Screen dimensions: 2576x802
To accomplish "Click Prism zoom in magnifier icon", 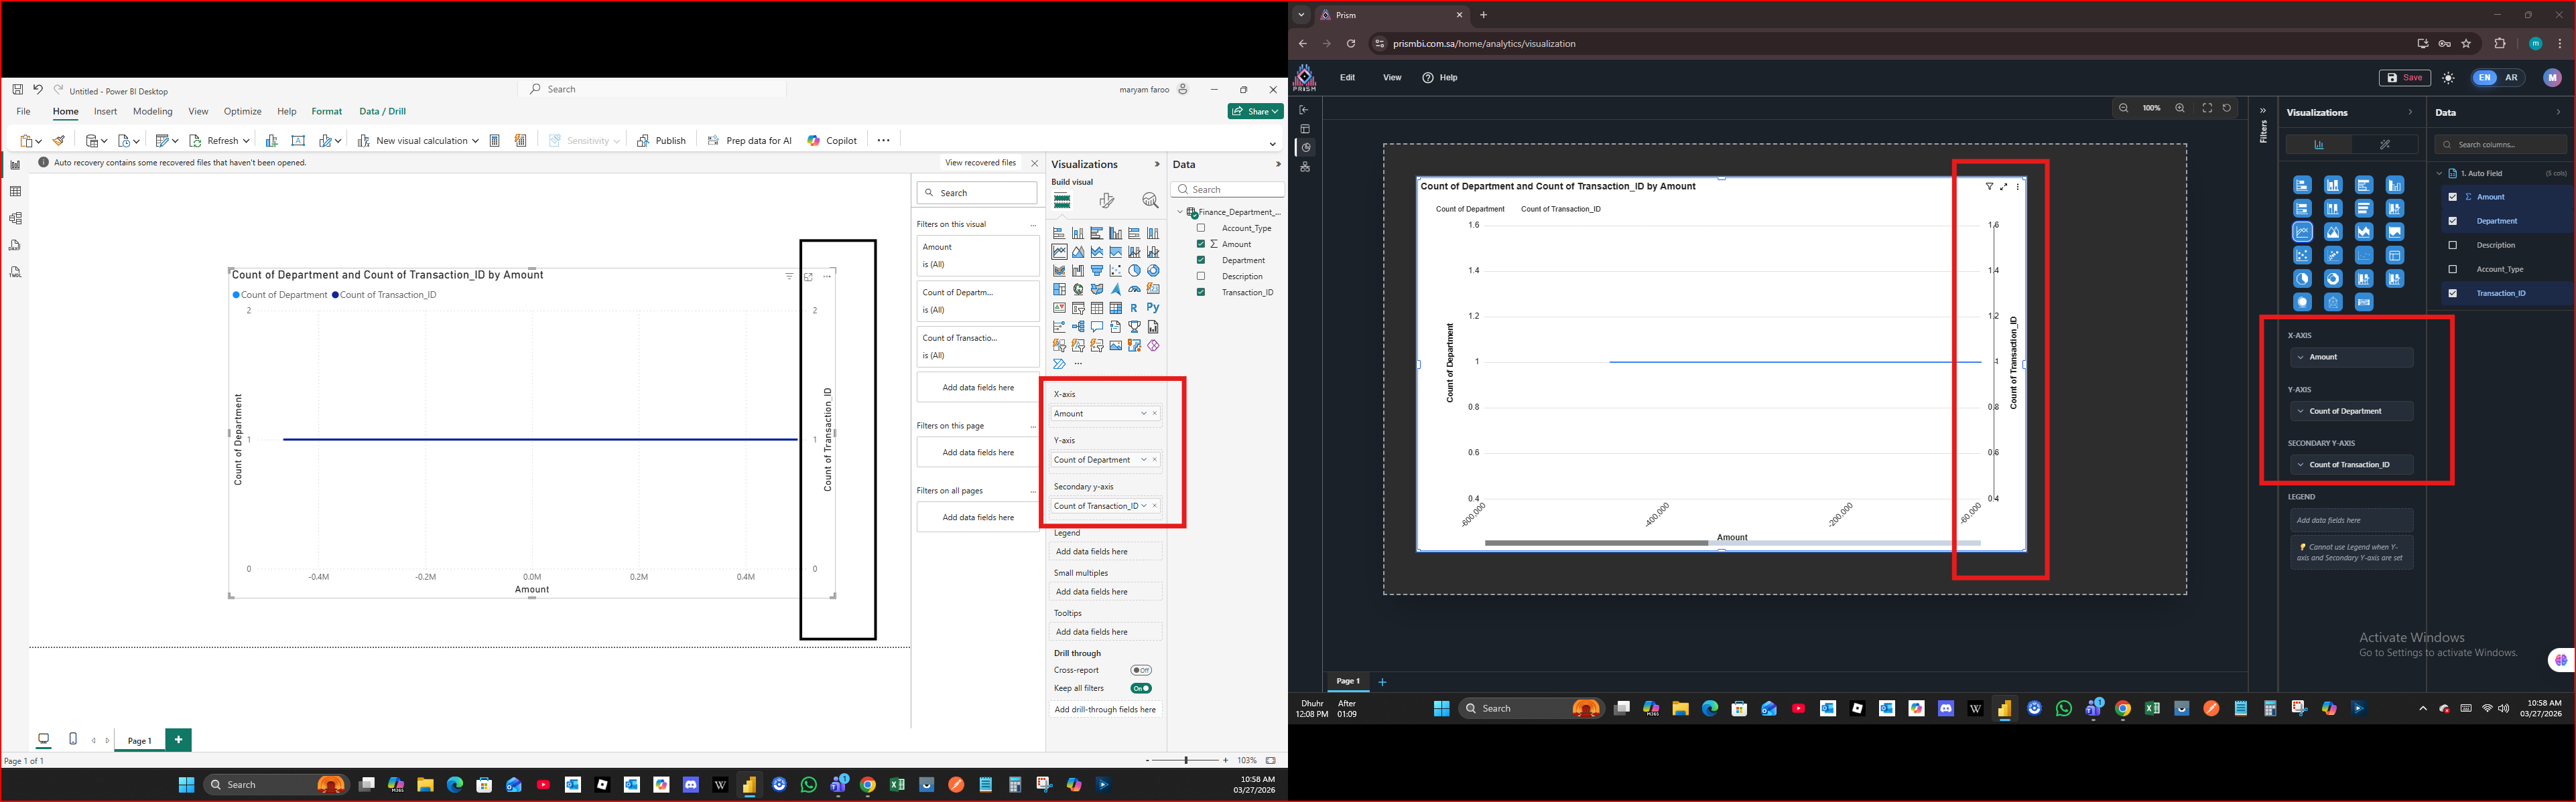I will click(x=2180, y=108).
